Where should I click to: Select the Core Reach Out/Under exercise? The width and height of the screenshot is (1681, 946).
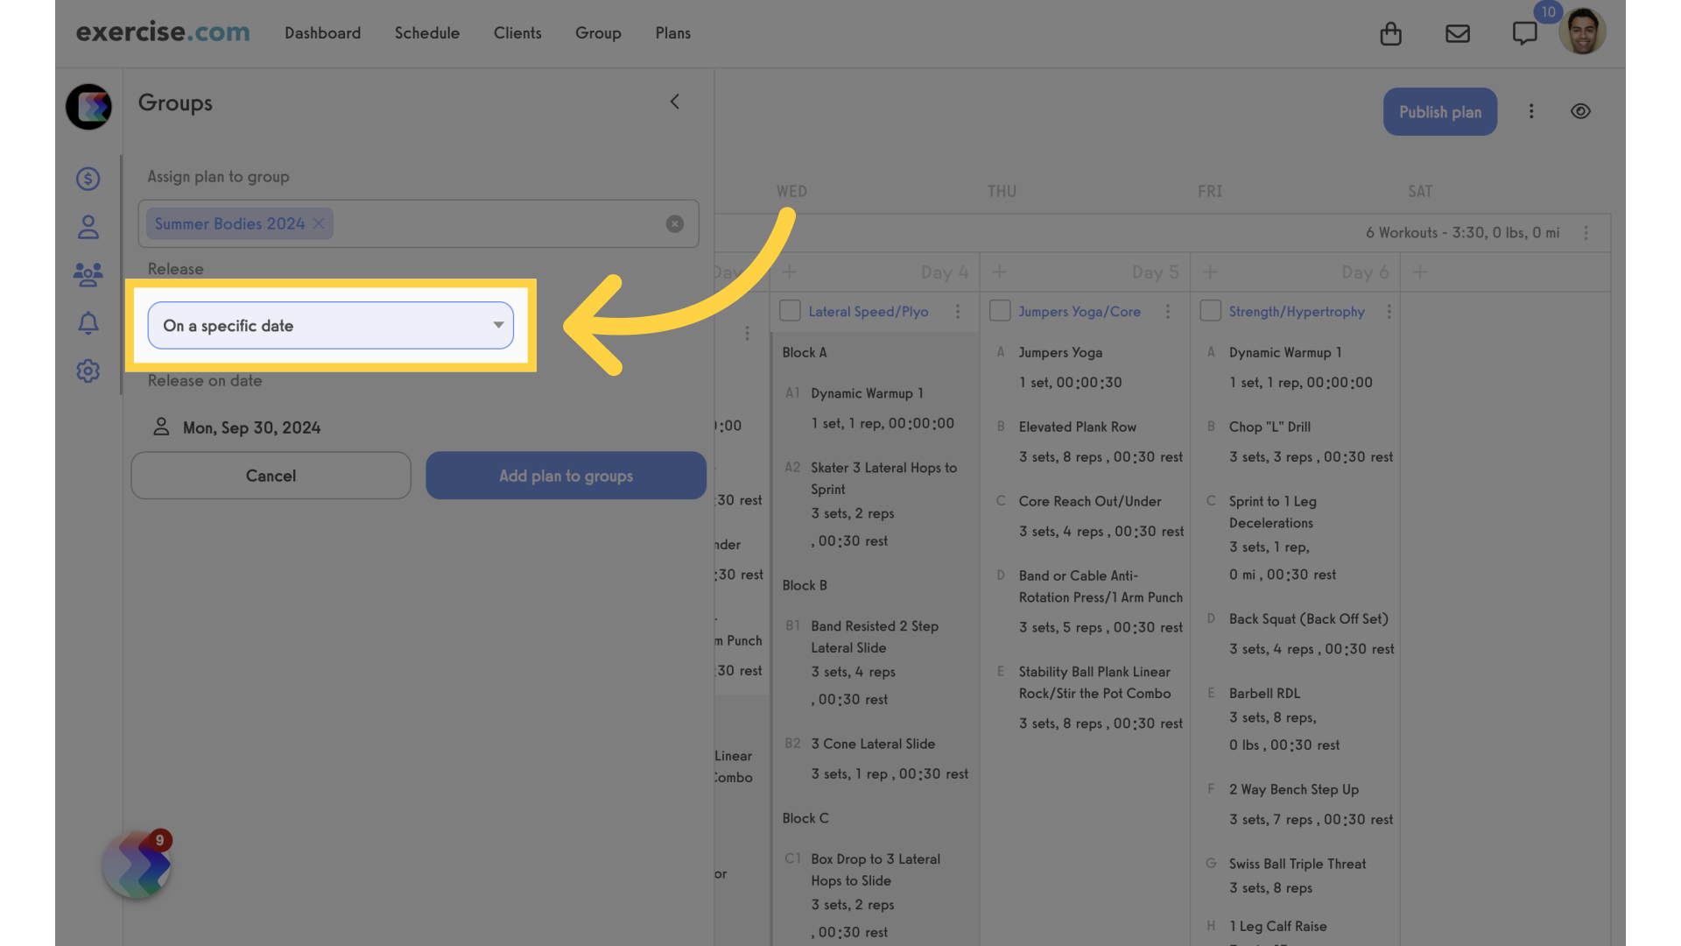pyautogui.click(x=1089, y=502)
